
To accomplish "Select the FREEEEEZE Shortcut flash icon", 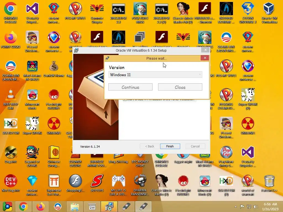I will 205,13.
